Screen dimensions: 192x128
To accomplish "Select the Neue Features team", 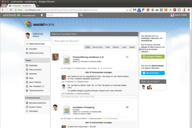I will point(35,82).
